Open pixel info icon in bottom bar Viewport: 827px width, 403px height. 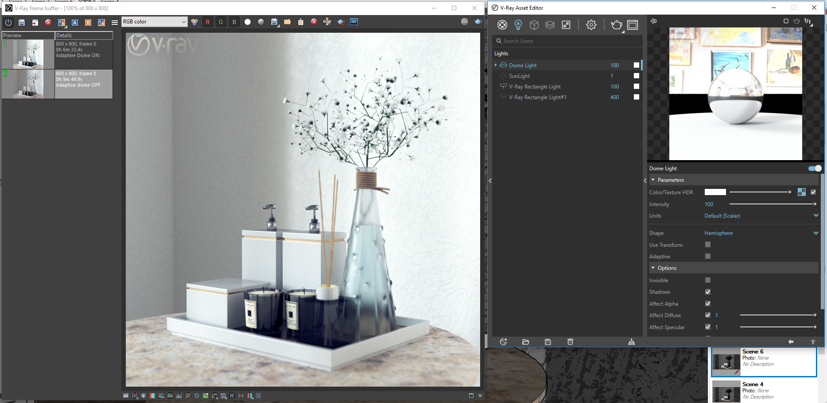tap(144, 395)
